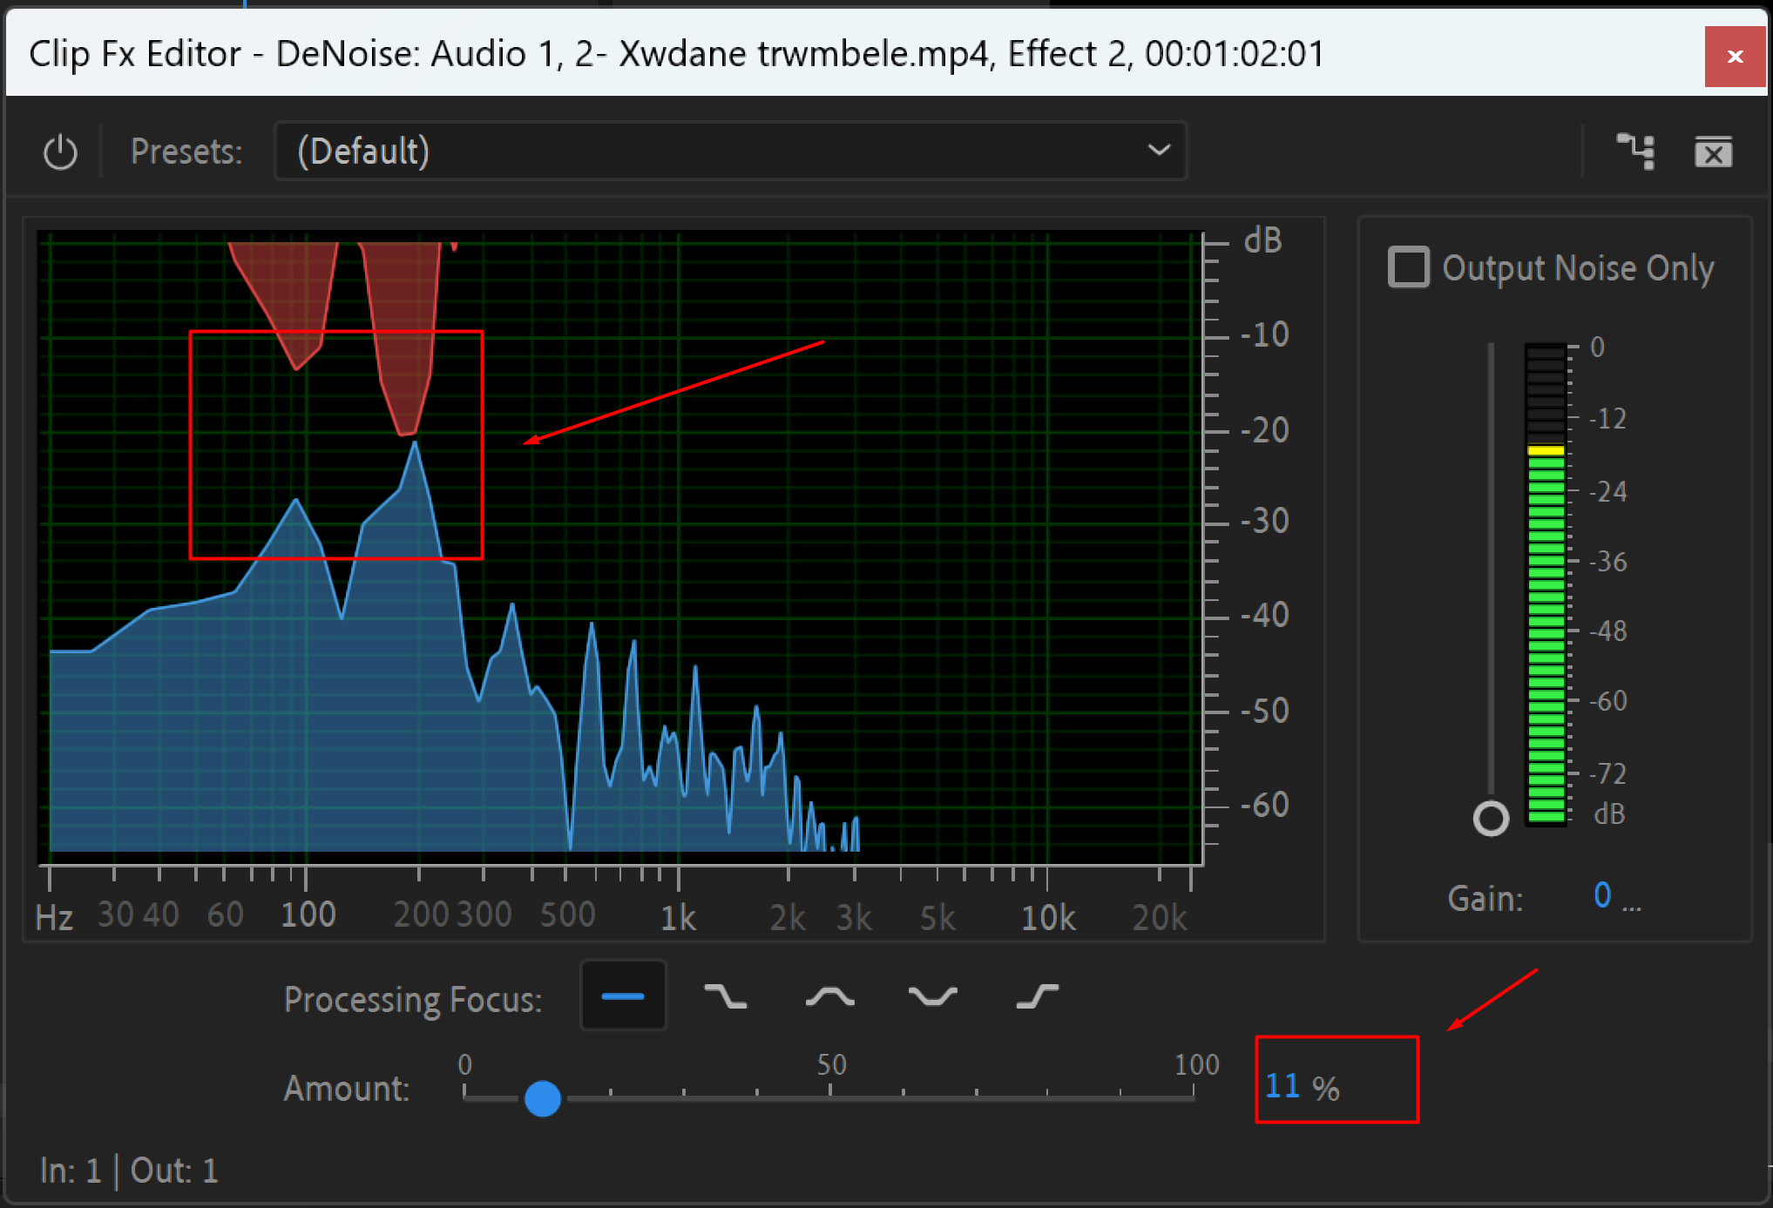Click the Amount slider blue handle
This screenshot has height=1208, width=1773.
coord(543,1098)
